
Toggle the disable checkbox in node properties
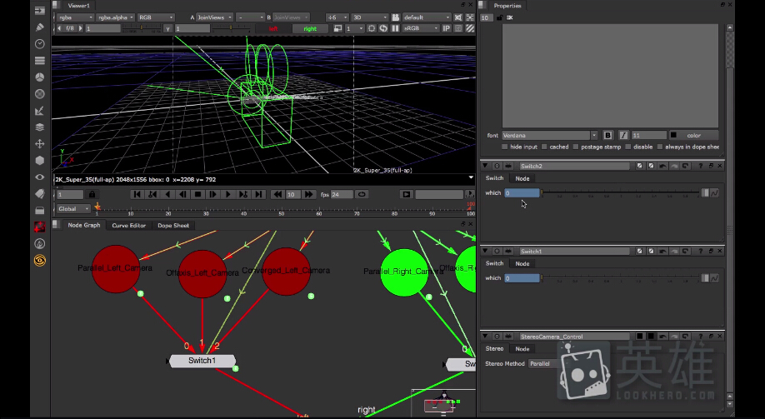point(627,147)
